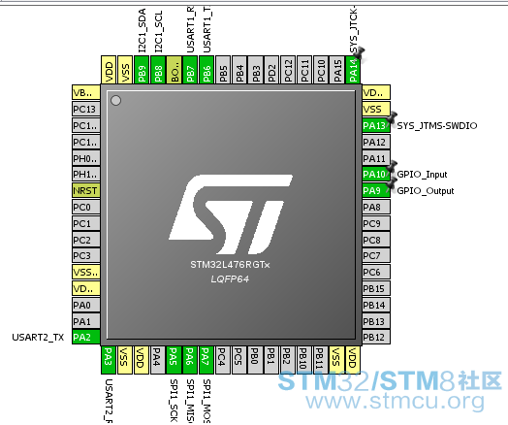Click the PC13 pin
This screenshot has height=425, width=508.
tap(86, 109)
